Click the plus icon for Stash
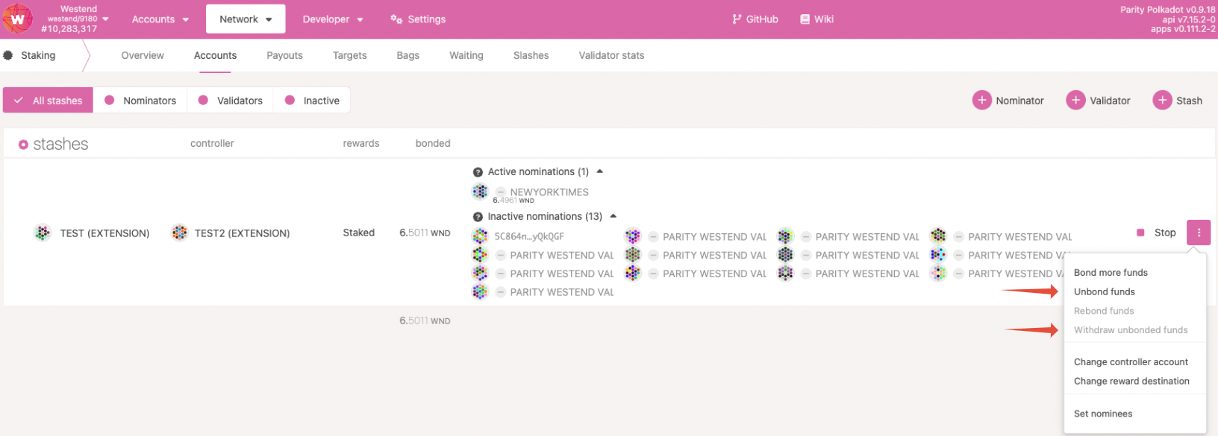Screen dimensions: 1218x436 [x=1162, y=100]
